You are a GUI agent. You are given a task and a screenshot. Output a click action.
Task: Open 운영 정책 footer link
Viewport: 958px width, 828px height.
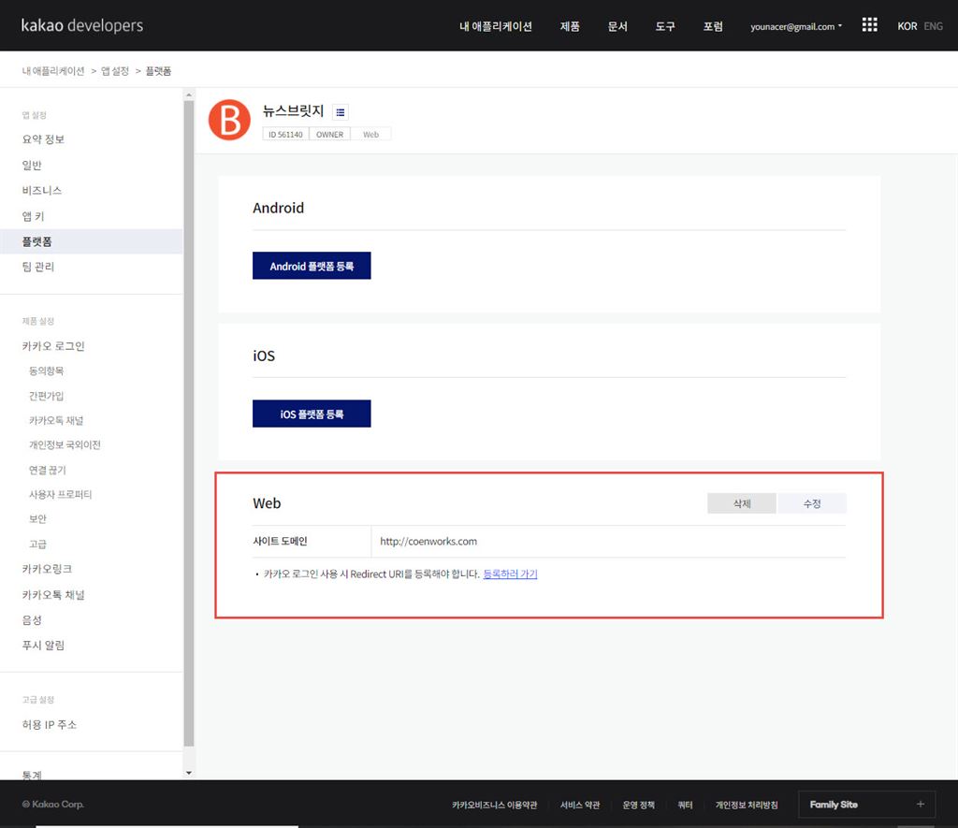click(638, 805)
